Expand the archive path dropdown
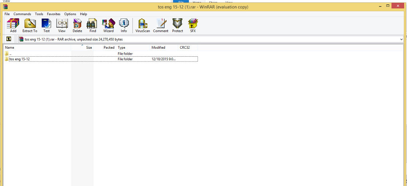407x186 pixels. point(401,39)
